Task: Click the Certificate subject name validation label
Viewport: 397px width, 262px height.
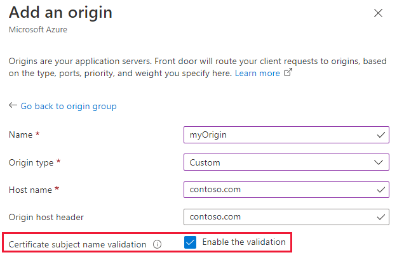Action: tap(77, 244)
